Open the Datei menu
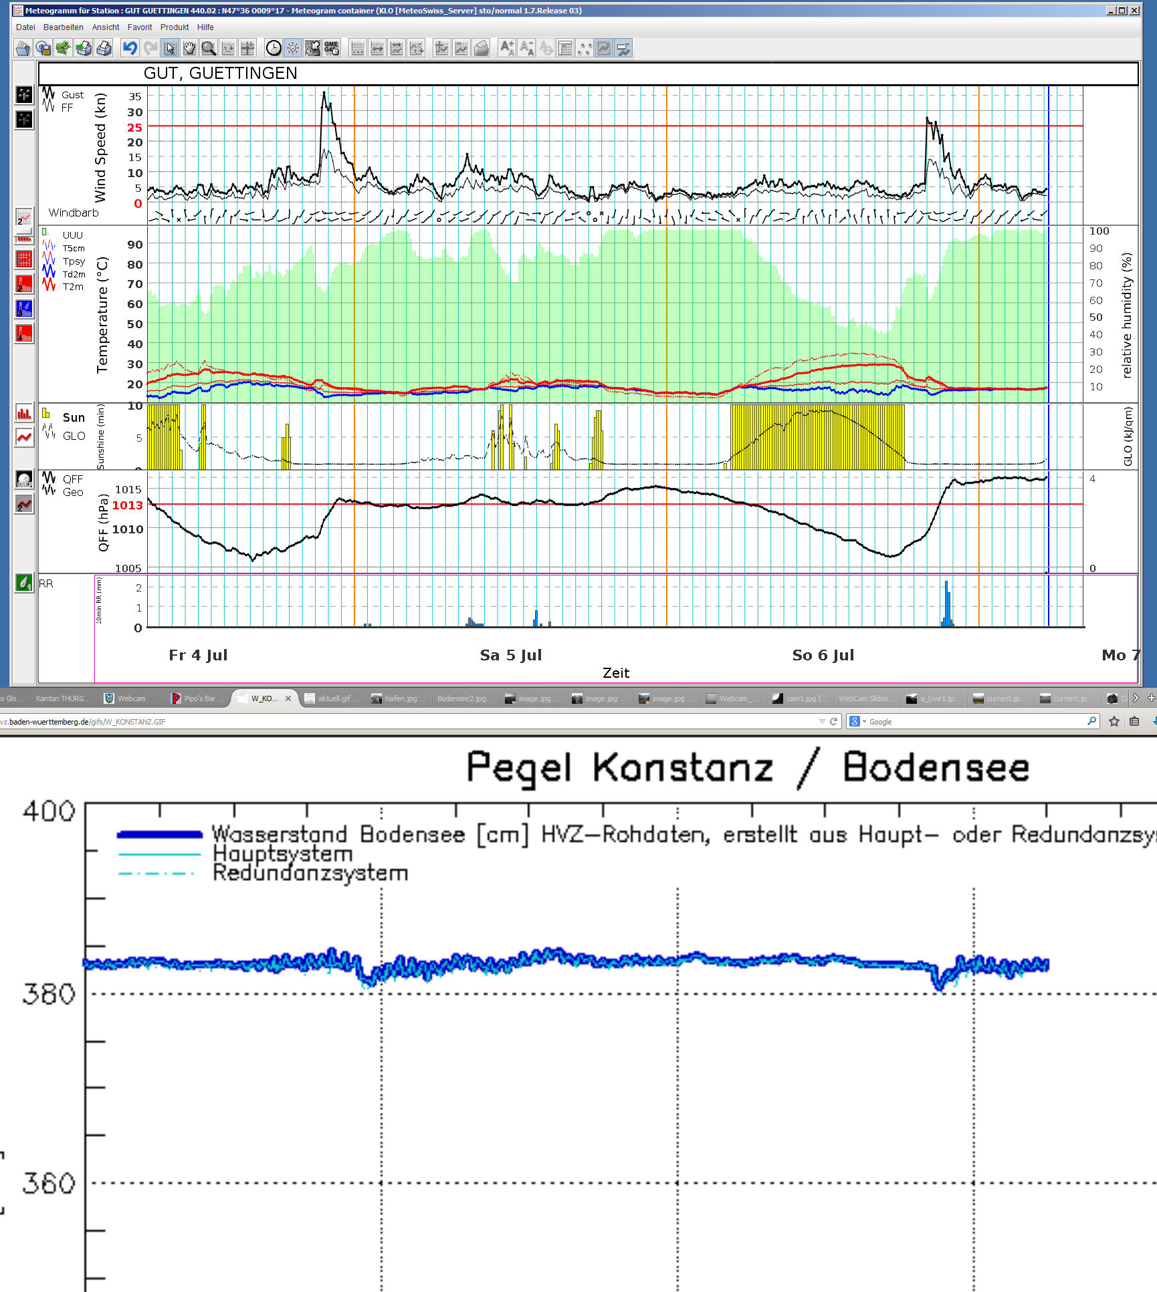The image size is (1157, 1292). point(25,27)
